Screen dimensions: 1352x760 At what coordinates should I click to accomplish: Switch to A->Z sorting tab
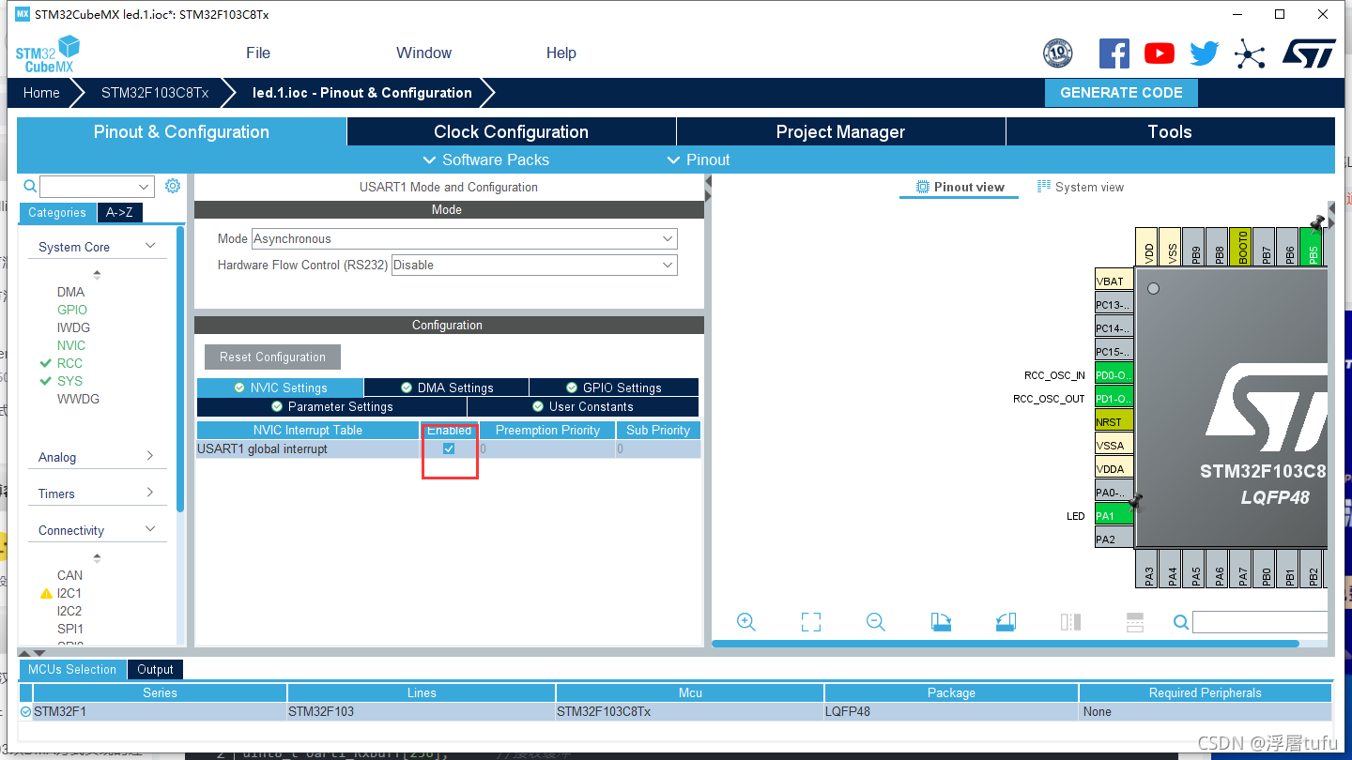click(x=119, y=212)
